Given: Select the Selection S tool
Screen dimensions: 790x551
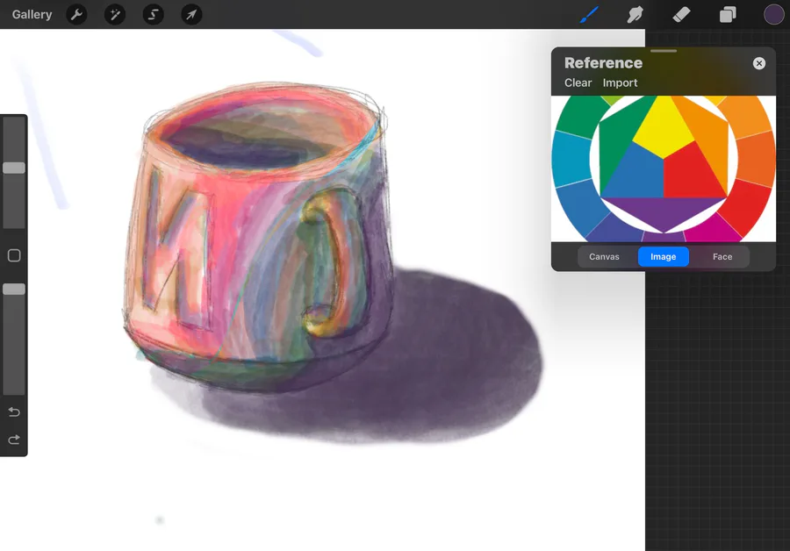Looking at the screenshot, I should click(153, 15).
